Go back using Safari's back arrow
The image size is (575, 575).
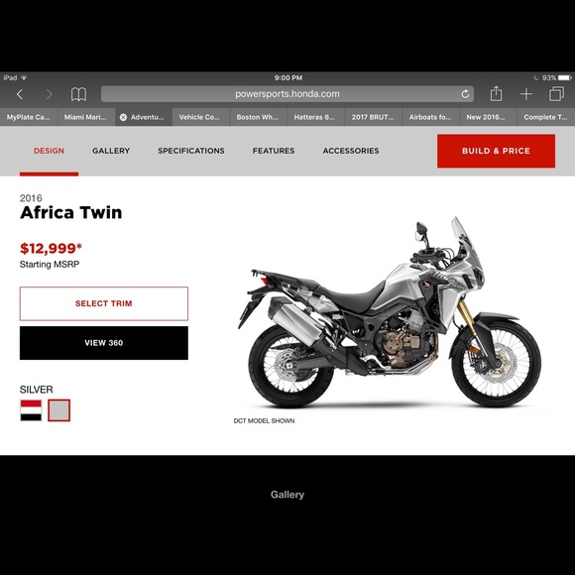point(20,94)
